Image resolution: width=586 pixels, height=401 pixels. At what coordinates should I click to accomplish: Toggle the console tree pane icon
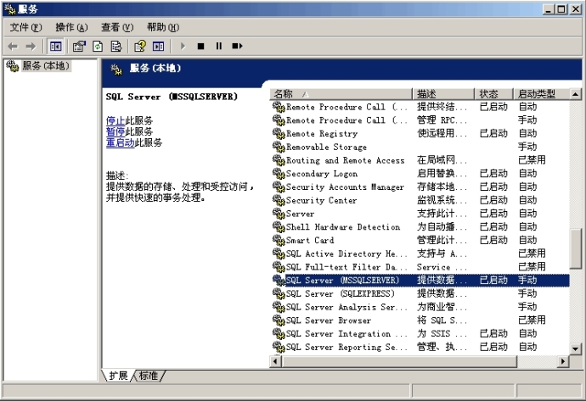pos(56,47)
